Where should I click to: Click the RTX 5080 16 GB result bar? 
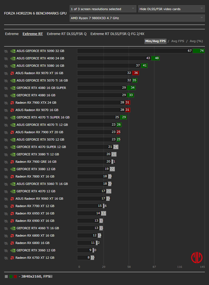(x=112, y=66)
